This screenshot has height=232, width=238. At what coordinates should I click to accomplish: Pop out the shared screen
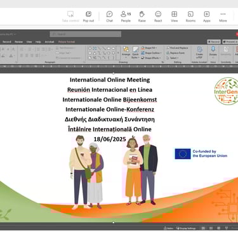[88, 16]
